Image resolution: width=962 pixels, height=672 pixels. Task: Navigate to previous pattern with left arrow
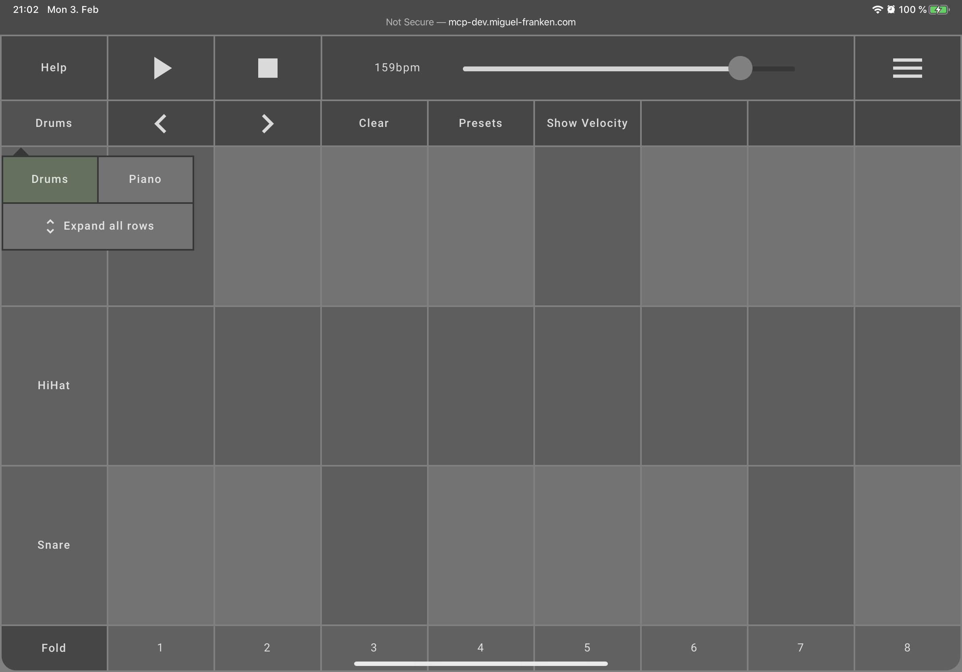point(160,123)
